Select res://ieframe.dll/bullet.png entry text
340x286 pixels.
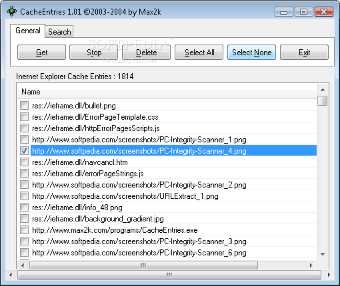(x=74, y=106)
